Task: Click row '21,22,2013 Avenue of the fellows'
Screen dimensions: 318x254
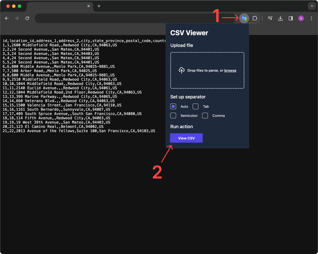Action: 79,131
